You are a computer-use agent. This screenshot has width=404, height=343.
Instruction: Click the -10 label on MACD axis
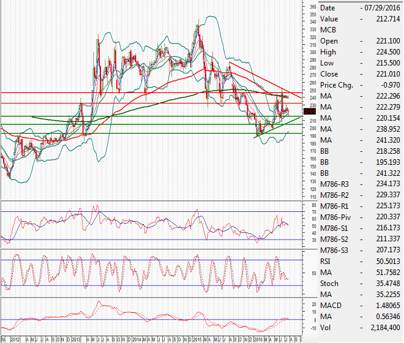pyautogui.click(x=313, y=328)
